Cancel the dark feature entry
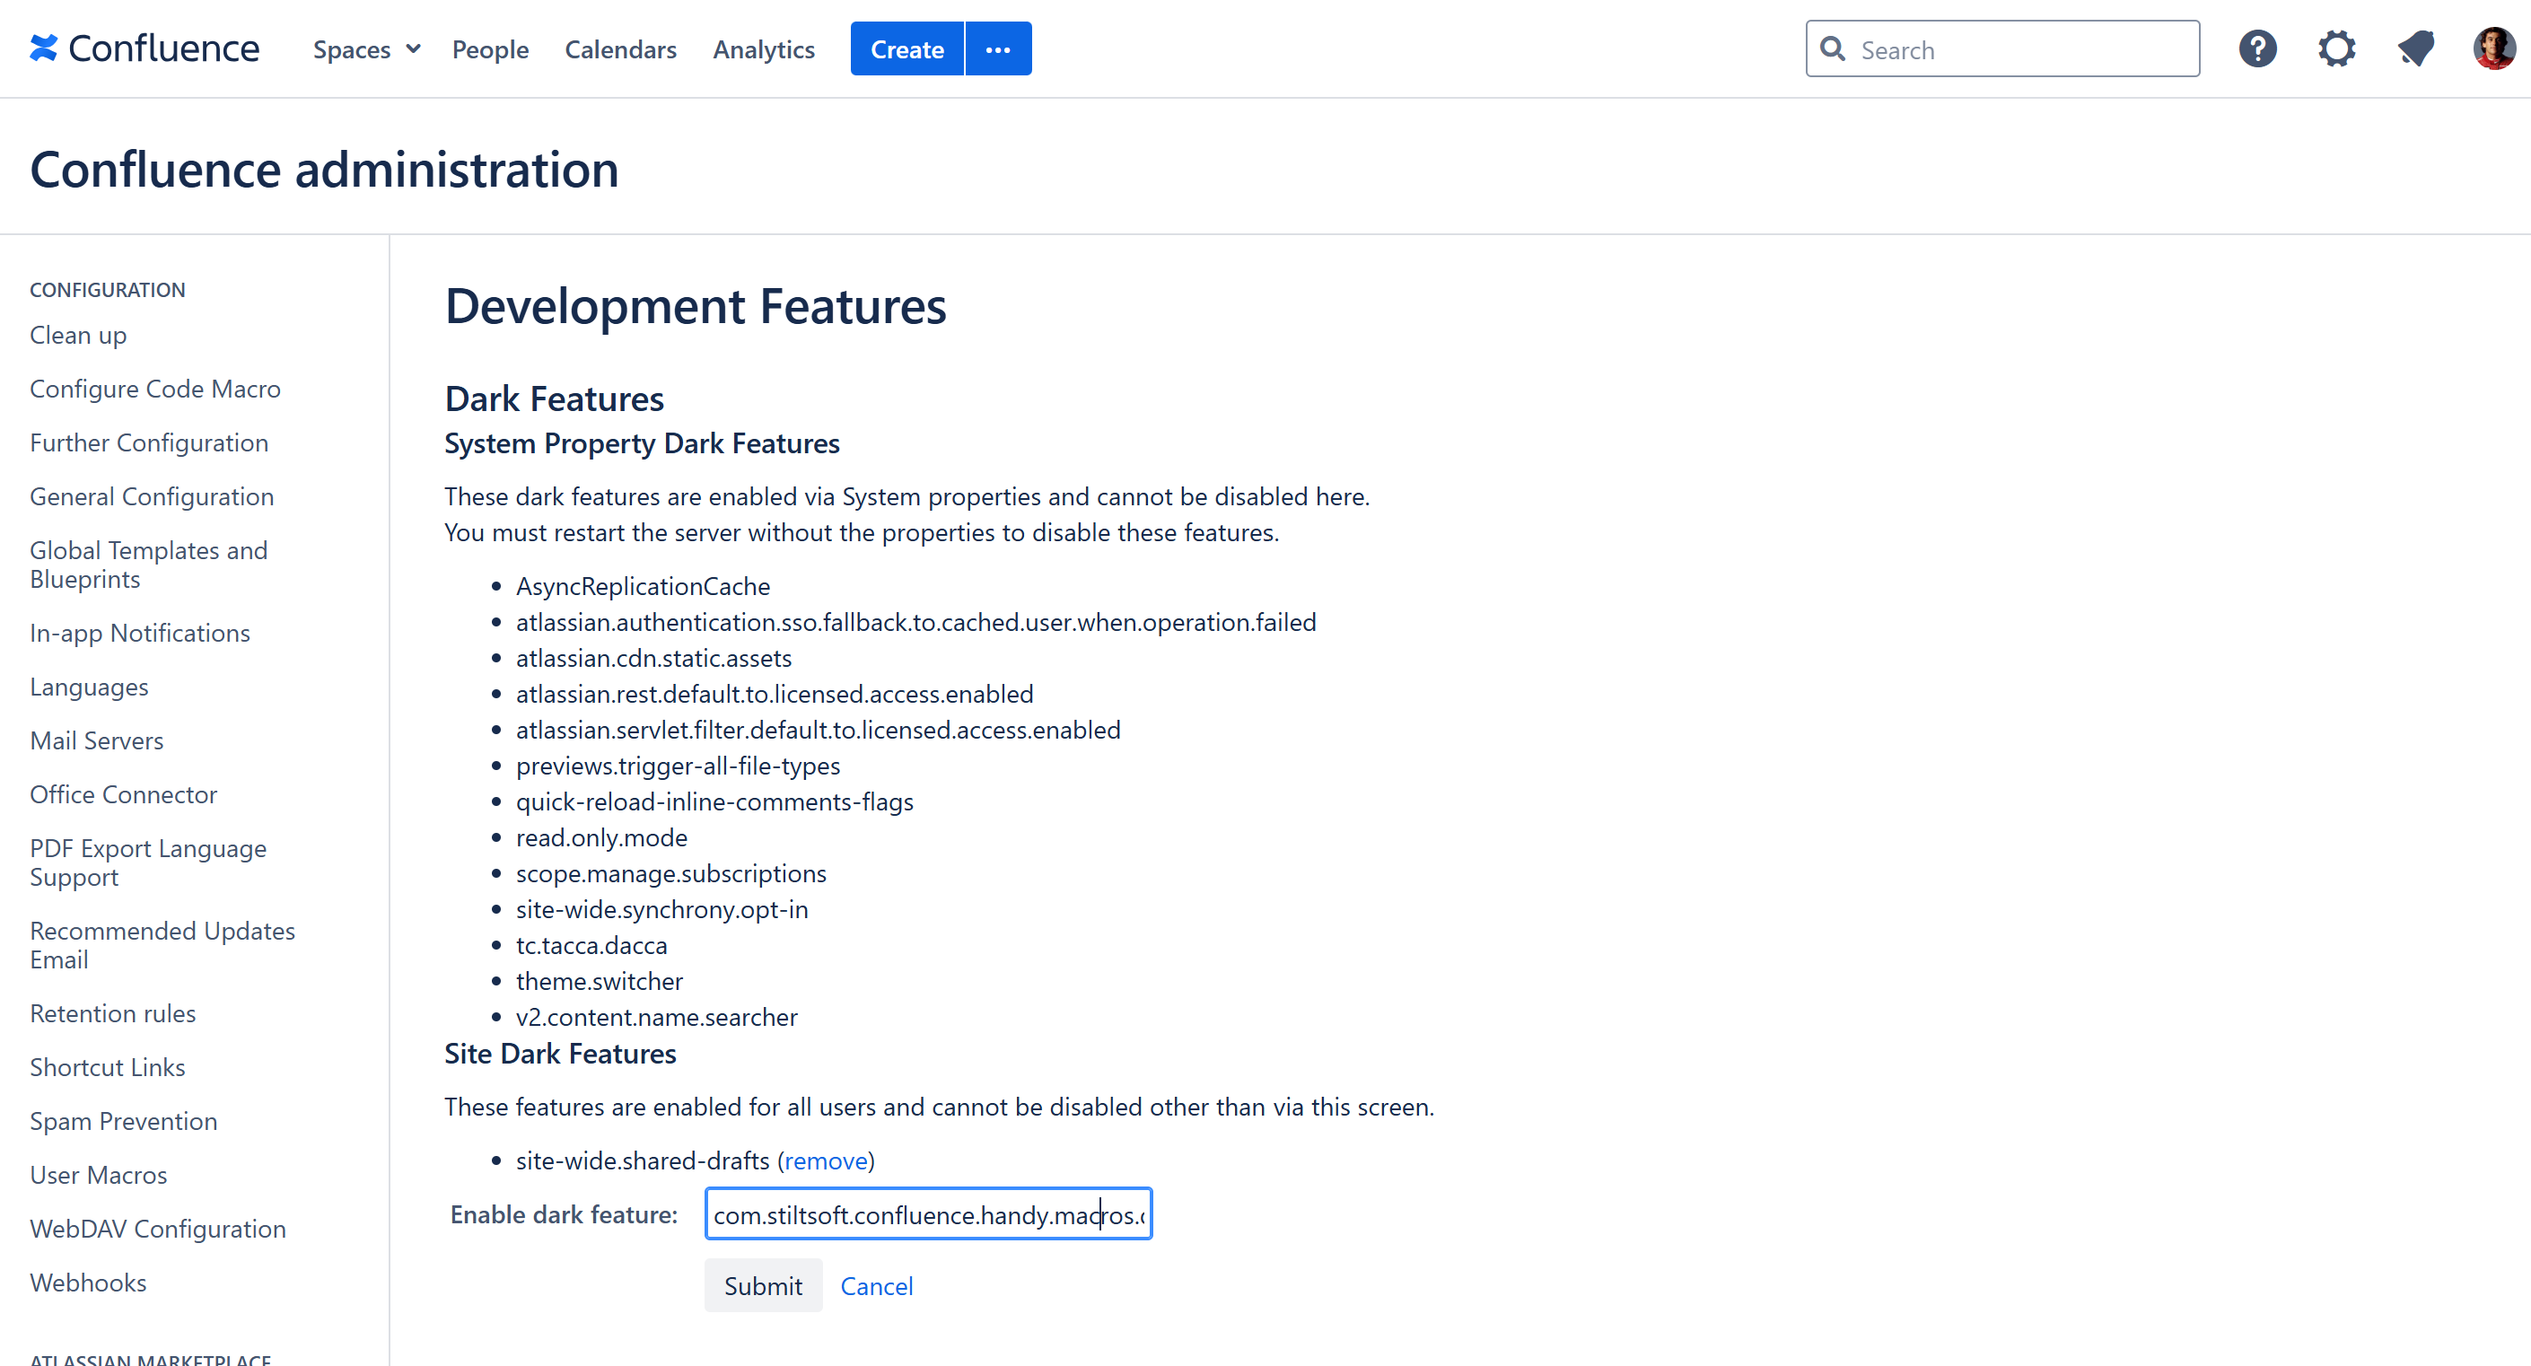This screenshot has width=2531, height=1366. click(x=875, y=1285)
